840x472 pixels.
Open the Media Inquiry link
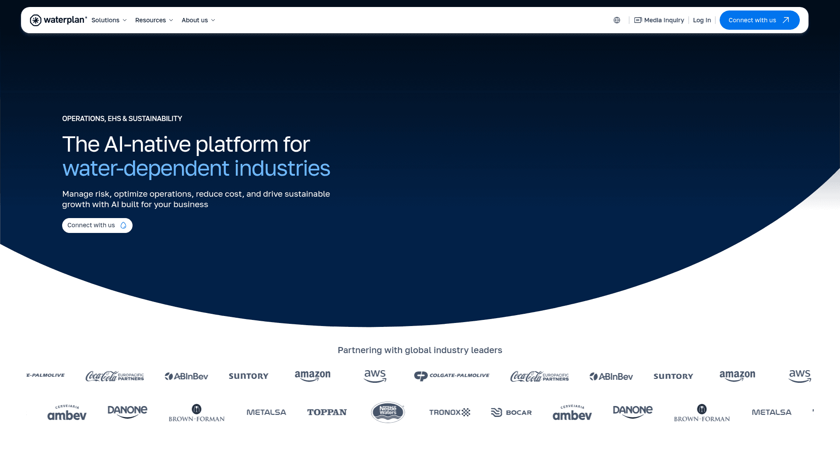pos(659,20)
